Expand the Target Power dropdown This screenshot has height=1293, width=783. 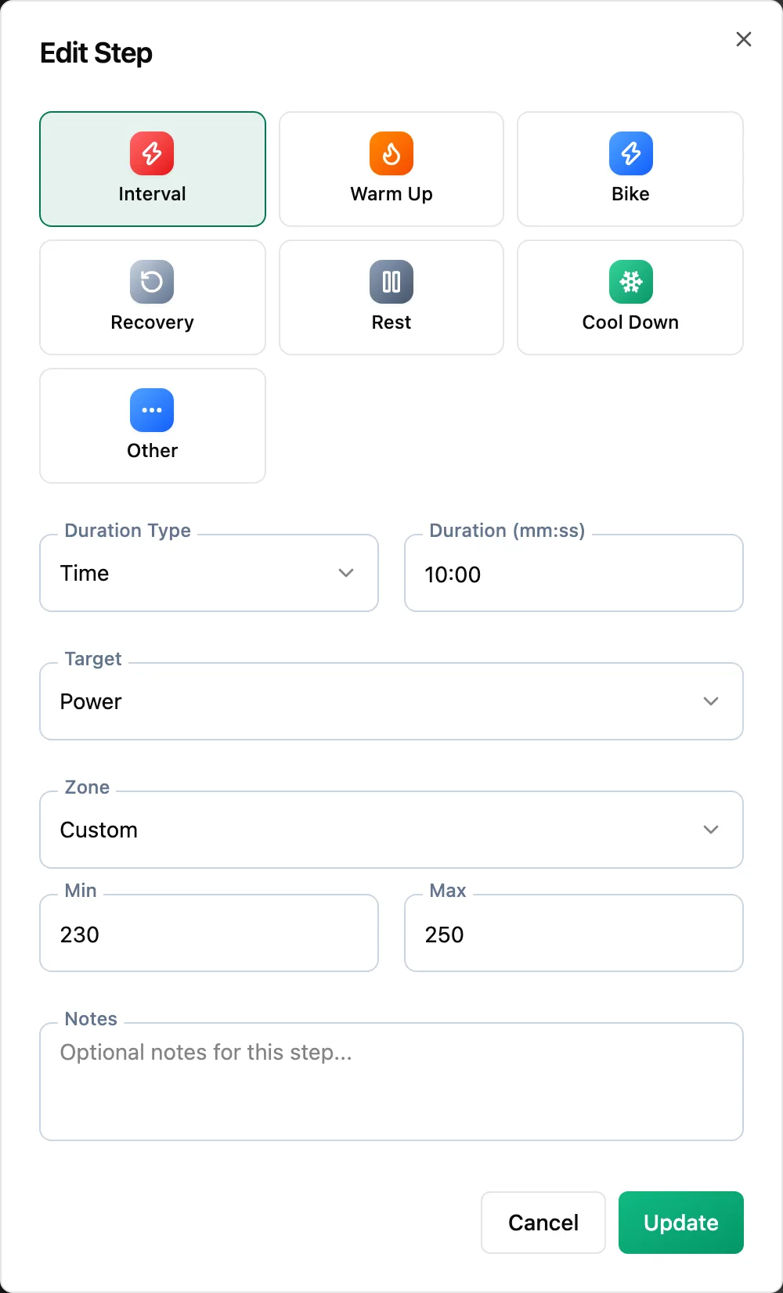tap(391, 701)
